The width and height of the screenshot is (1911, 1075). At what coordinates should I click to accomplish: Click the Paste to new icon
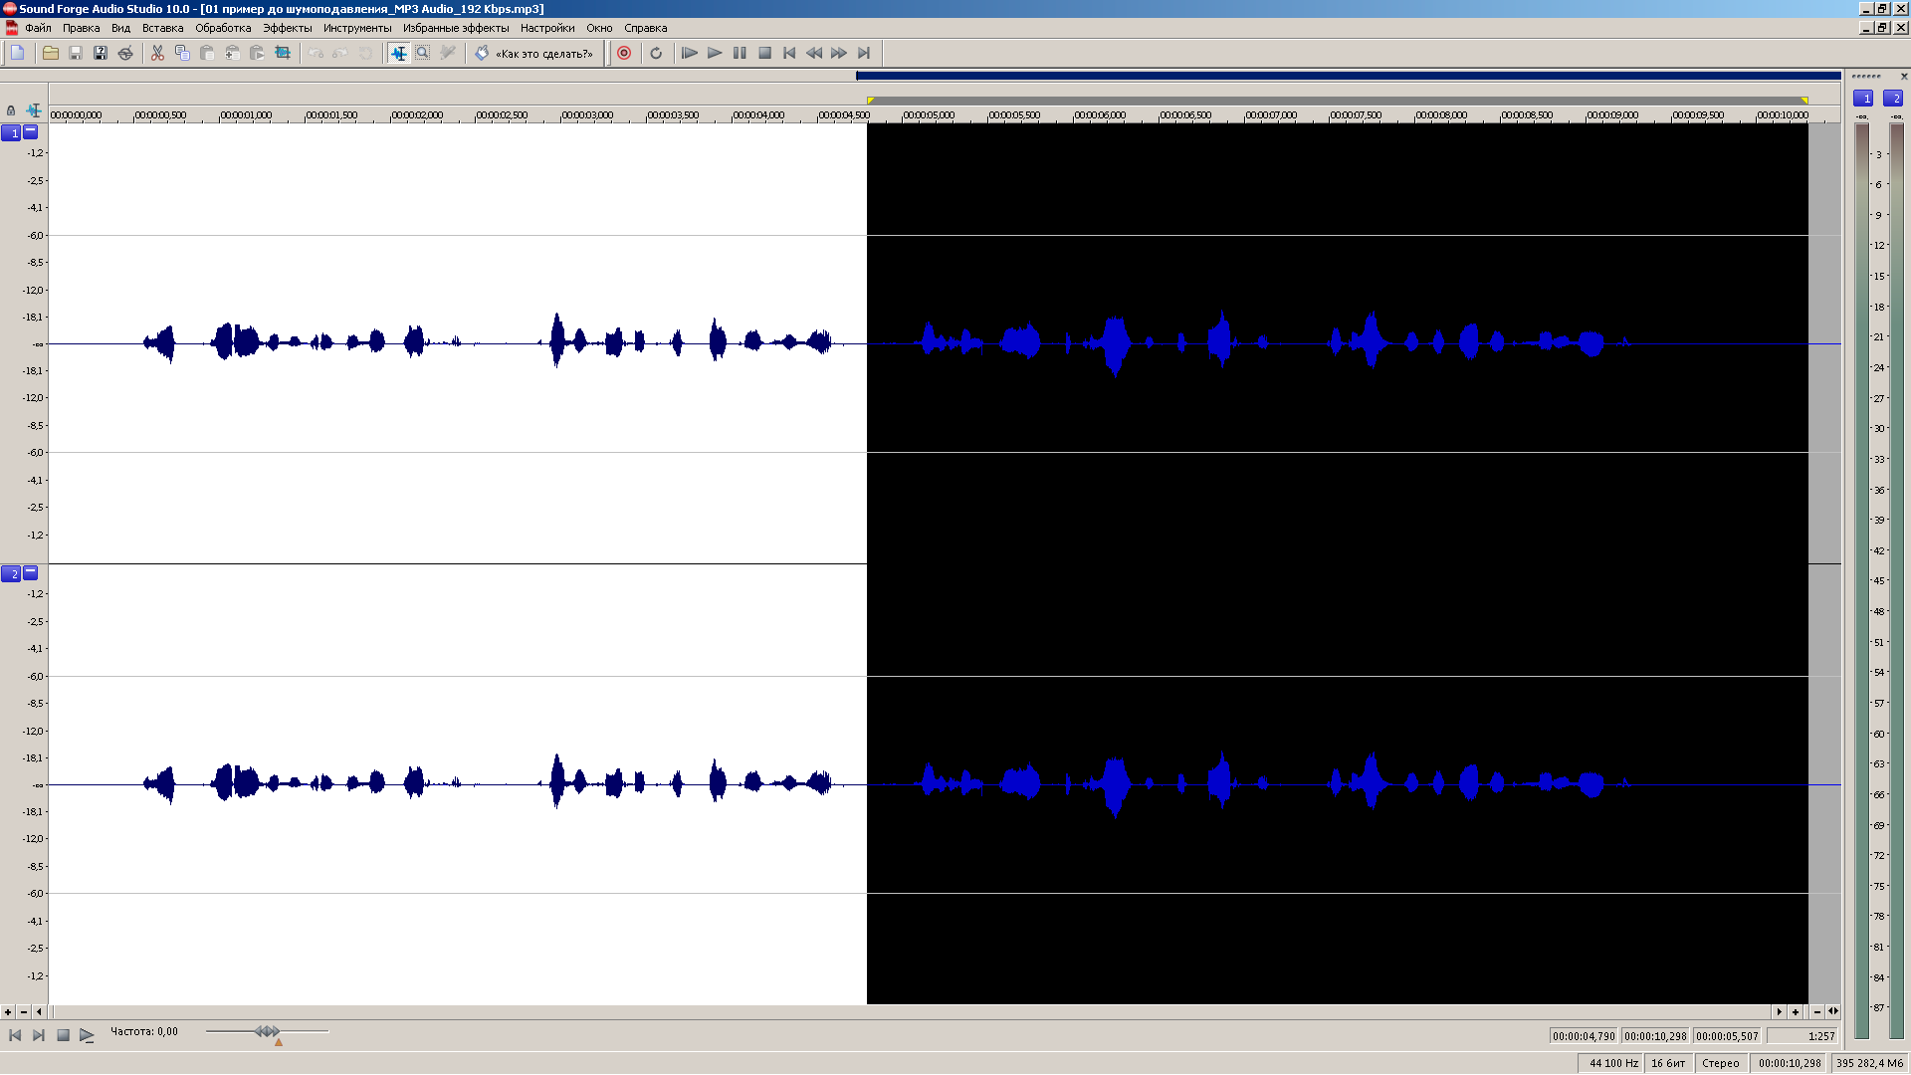pyautogui.click(x=257, y=53)
